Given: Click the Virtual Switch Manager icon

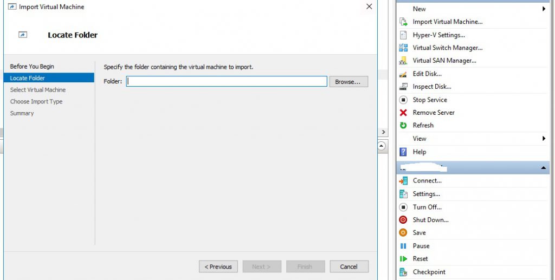Looking at the screenshot, I should [x=403, y=48].
